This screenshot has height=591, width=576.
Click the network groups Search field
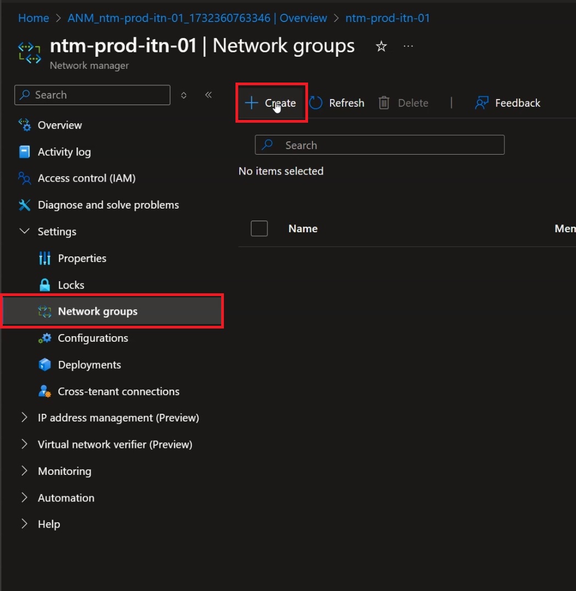[380, 145]
